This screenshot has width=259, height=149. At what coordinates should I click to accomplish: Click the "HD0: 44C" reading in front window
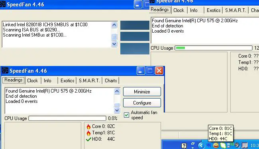(x=104, y=139)
